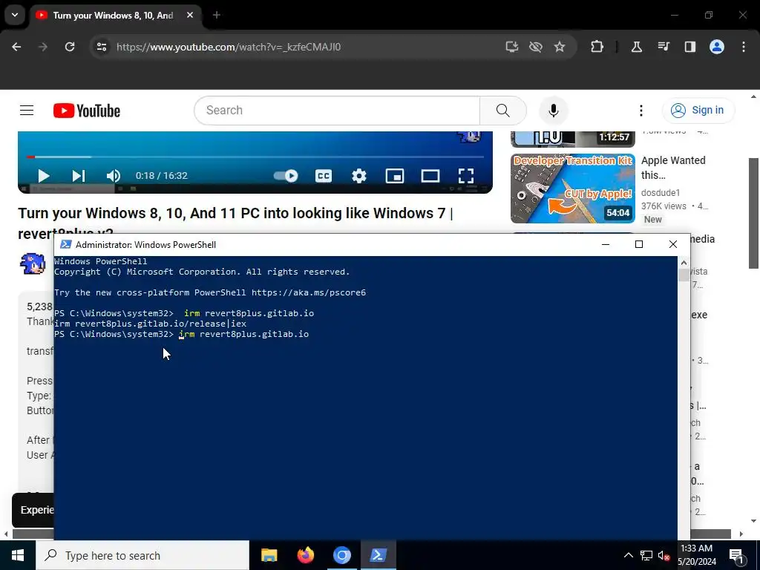Screen dimensions: 760x570
Task: Open Firefox from the taskbar
Action: [305, 555]
